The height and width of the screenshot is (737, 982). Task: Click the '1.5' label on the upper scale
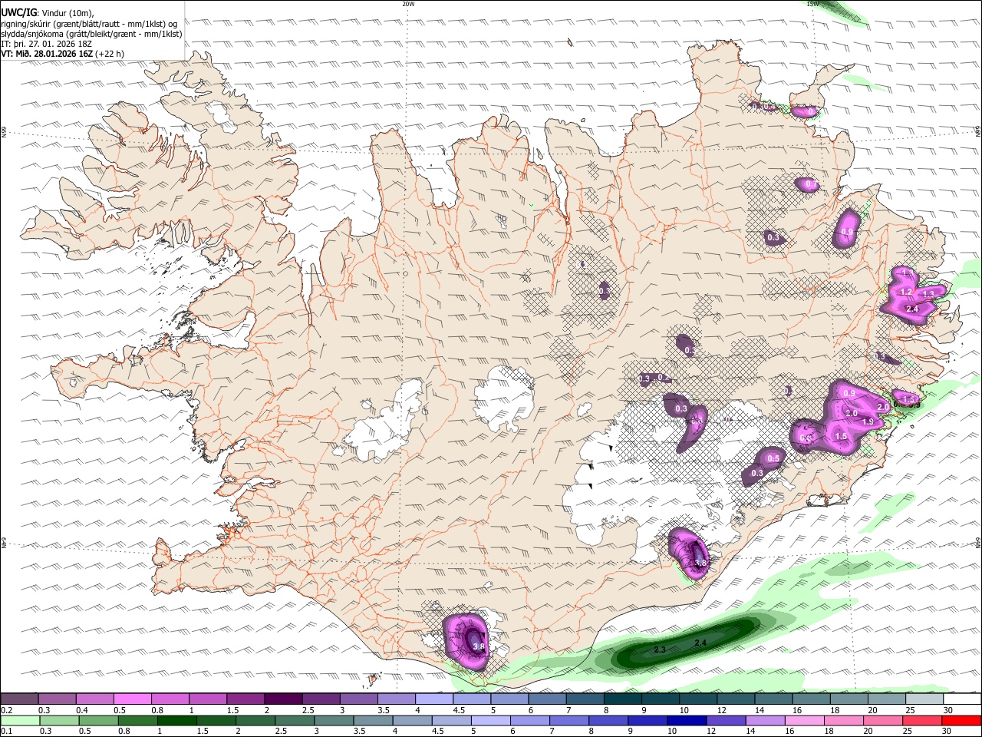pyautogui.click(x=232, y=710)
